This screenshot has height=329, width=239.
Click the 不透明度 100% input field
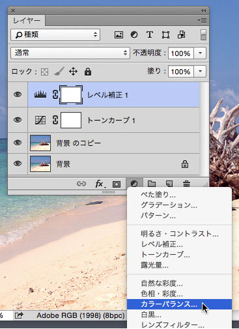click(181, 53)
